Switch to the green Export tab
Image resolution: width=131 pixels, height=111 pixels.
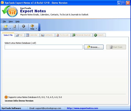(99, 35)
